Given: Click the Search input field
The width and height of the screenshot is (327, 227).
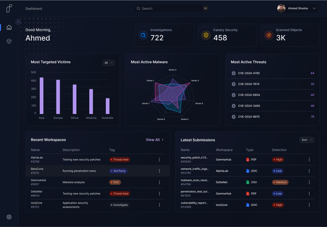Looking at the screenshot, I should (173, 8).
